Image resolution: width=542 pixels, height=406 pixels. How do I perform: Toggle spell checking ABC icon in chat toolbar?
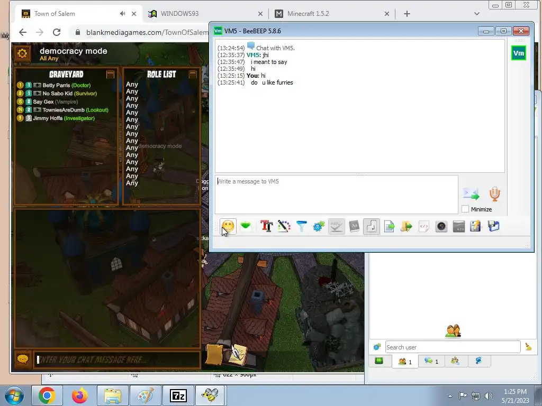click(336, 226)
